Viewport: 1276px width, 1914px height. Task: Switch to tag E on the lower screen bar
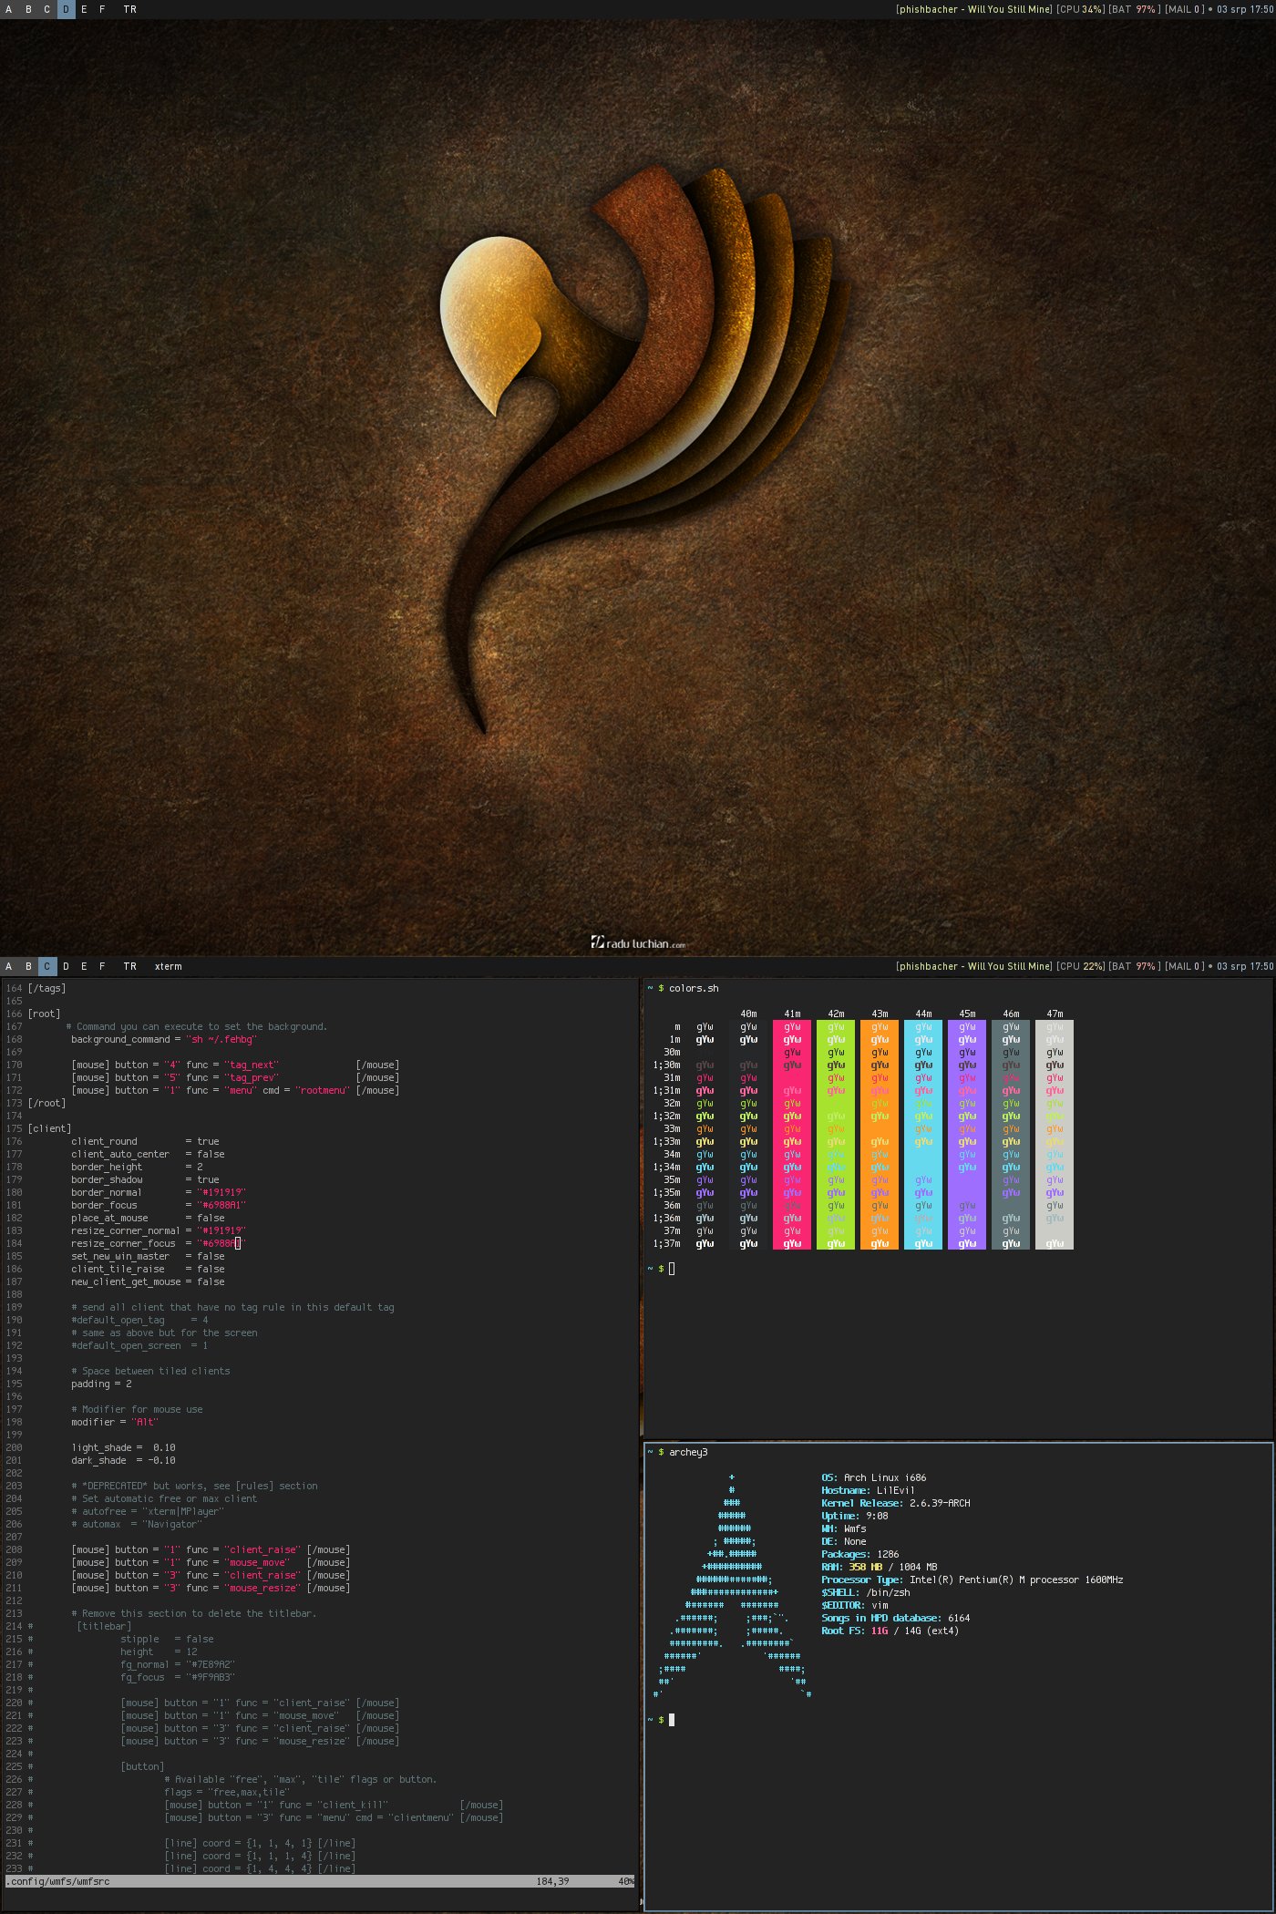(84, 966)
